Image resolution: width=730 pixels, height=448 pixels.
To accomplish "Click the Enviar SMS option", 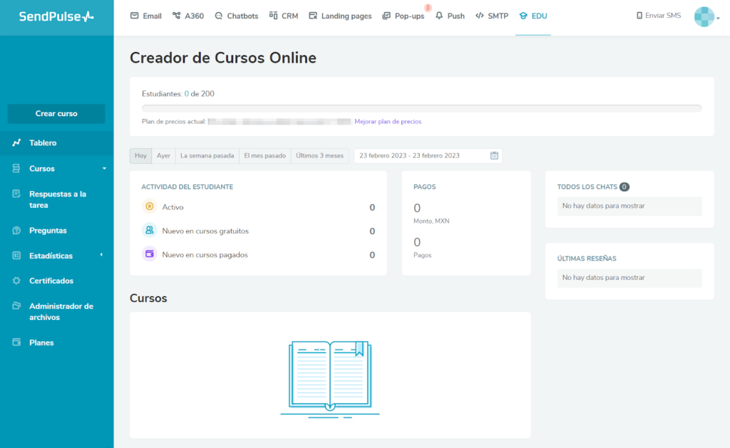I will coord(658,15).
